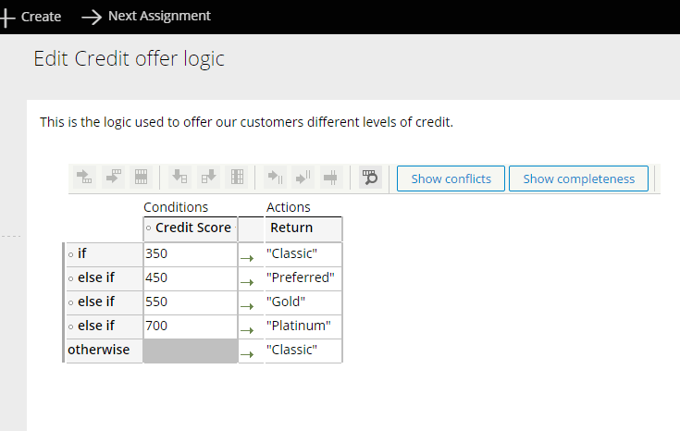Select the Return column header

pyautogui.click(x=303, y=228)
